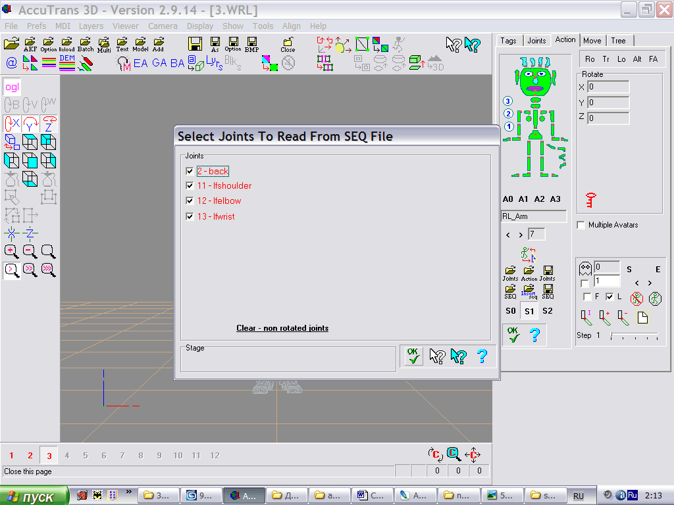Click the AKF open file icon
This screenshot has height=505, width=674.
click(x=30, y=44)
